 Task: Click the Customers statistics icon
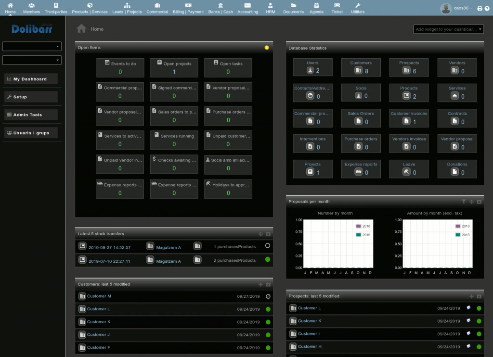pos(359,70)
